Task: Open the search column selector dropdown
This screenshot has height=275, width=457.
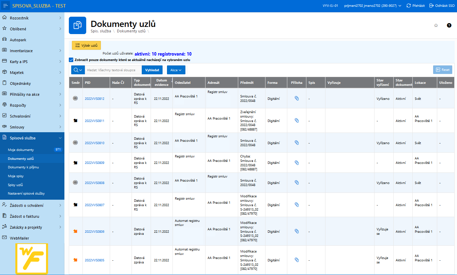Action: pyautogui.click(x=77, y=70)
